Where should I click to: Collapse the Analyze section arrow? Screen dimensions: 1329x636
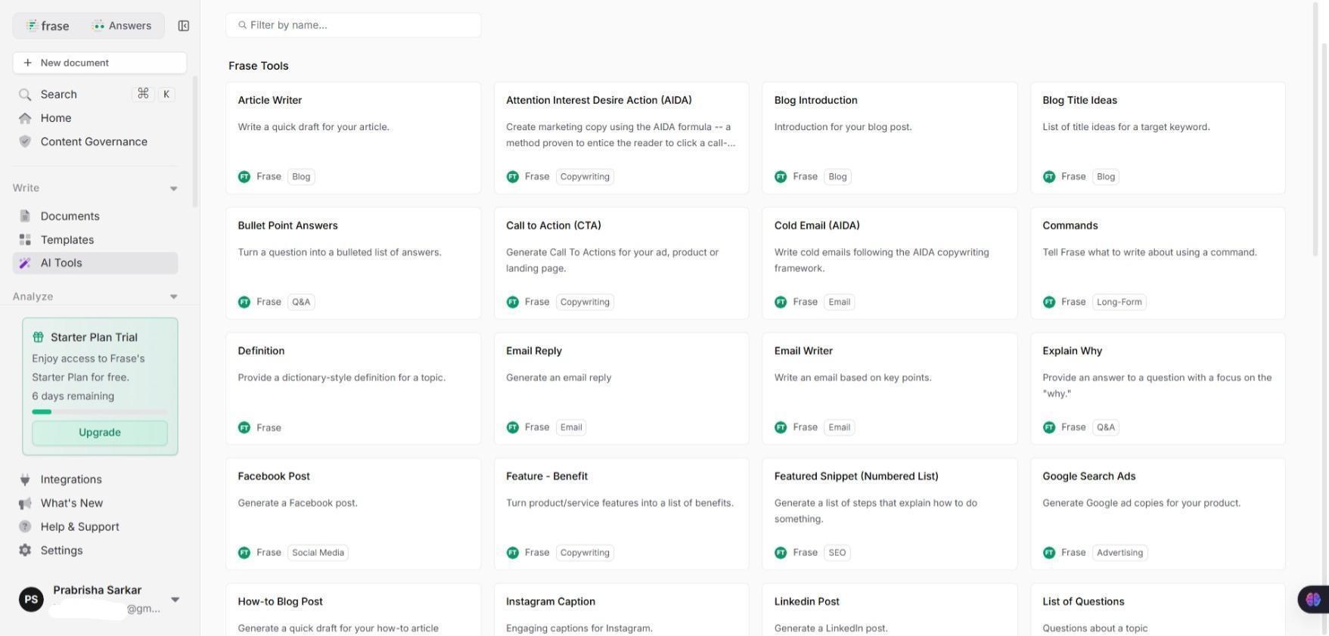173,296
